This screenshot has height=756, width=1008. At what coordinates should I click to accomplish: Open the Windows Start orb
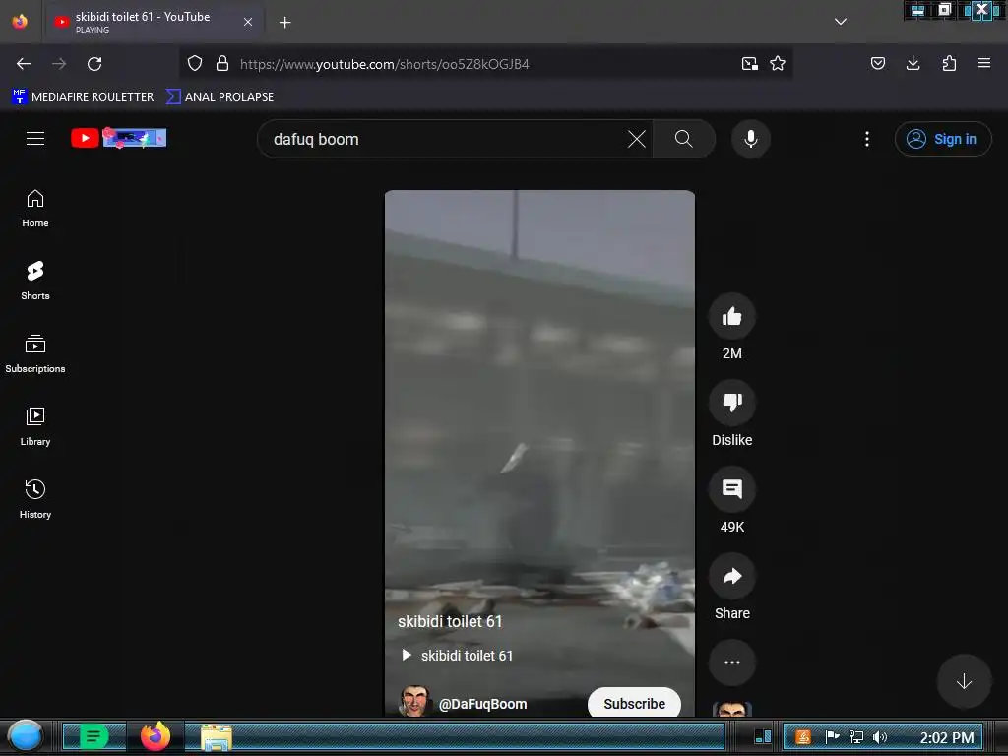[25, 736]
